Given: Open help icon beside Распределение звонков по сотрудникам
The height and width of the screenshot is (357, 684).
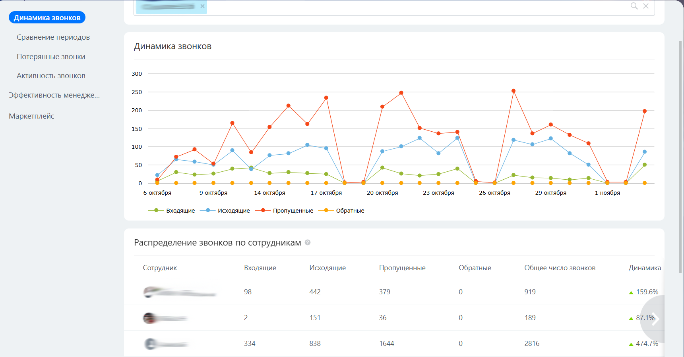Looking at the screenshot, I should (x=308, y=242).
